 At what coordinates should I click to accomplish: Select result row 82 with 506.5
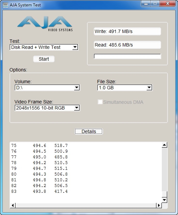[x=39, y=186]
